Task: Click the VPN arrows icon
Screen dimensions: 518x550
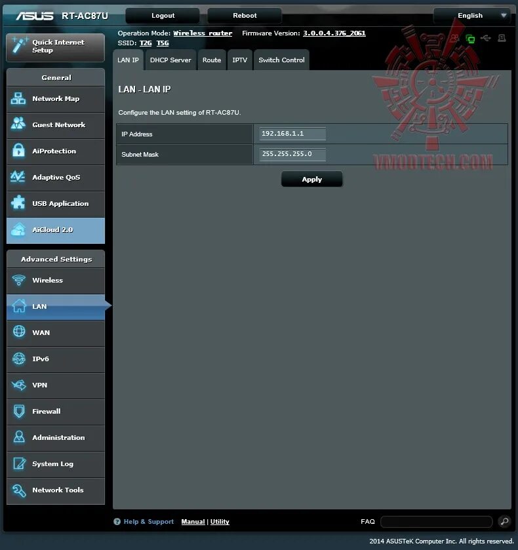Action: click(x=19, y=385)
